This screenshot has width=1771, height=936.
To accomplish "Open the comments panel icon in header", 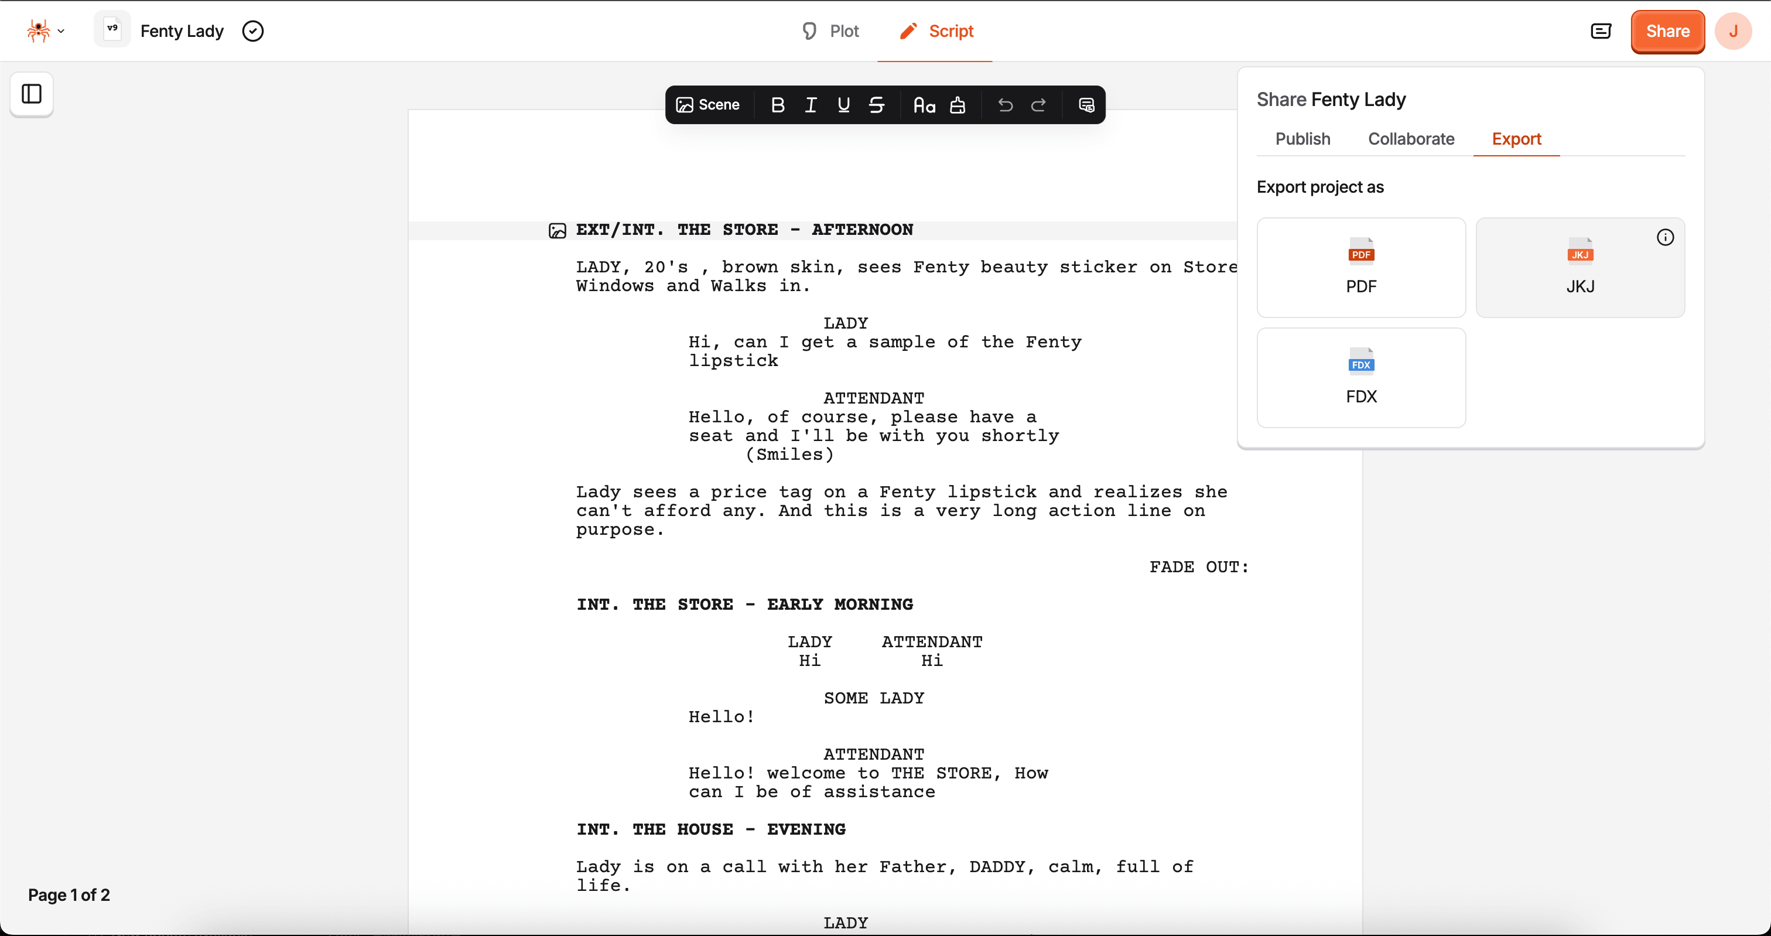I will 1601,31.
